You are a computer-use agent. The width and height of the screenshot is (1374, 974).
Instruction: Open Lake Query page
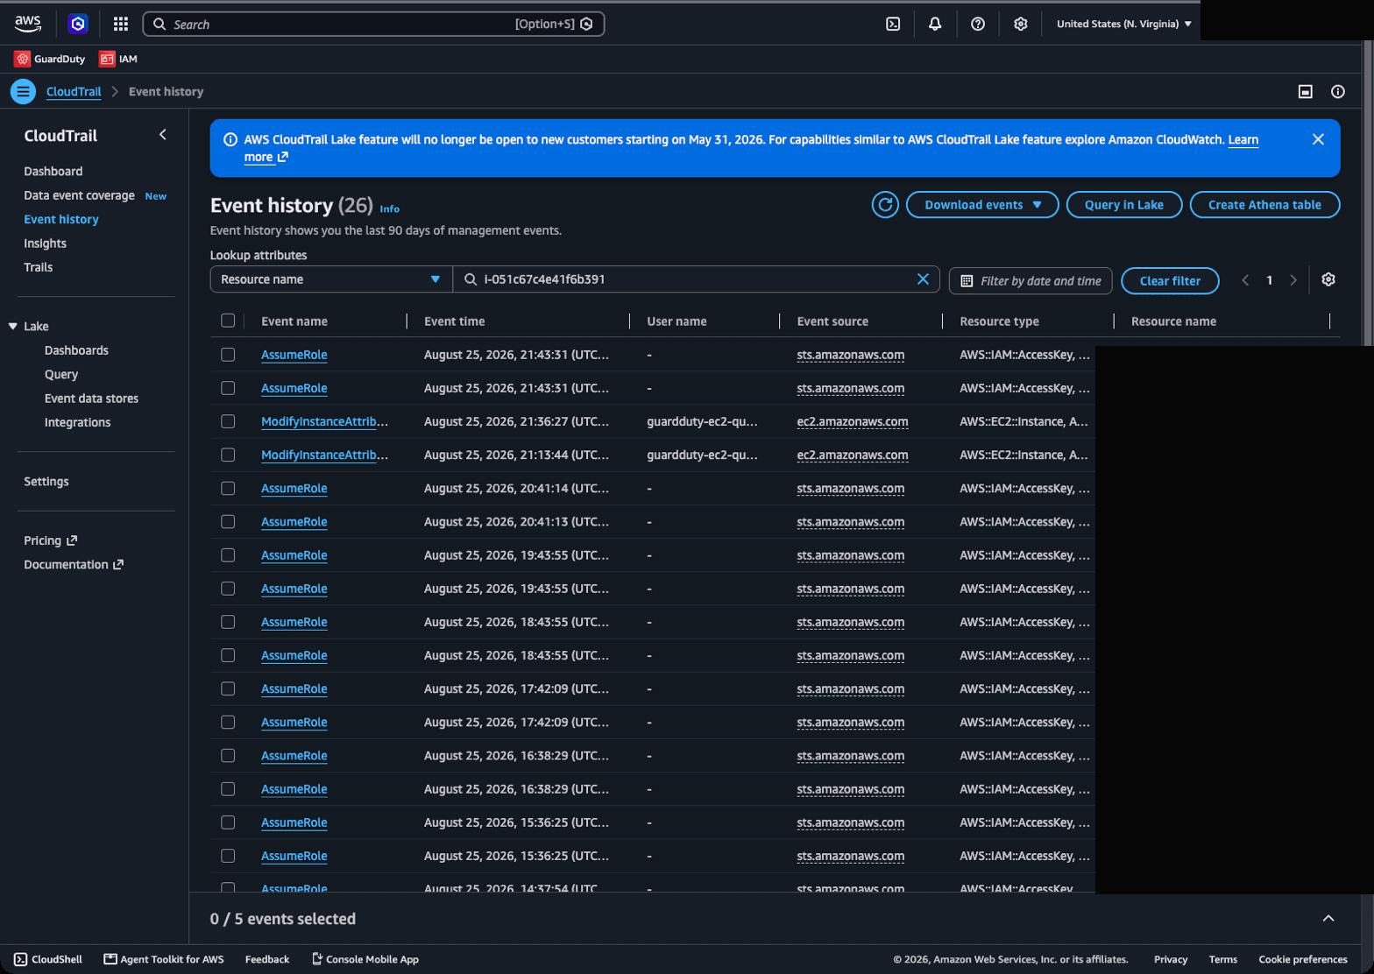pos(61,374)
